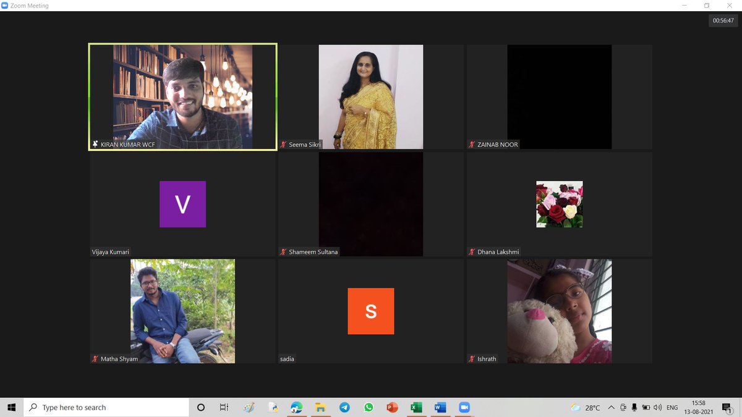Click the battery status tray icon
This screenshot has width=742, height=417.
(x=646, y=407)
